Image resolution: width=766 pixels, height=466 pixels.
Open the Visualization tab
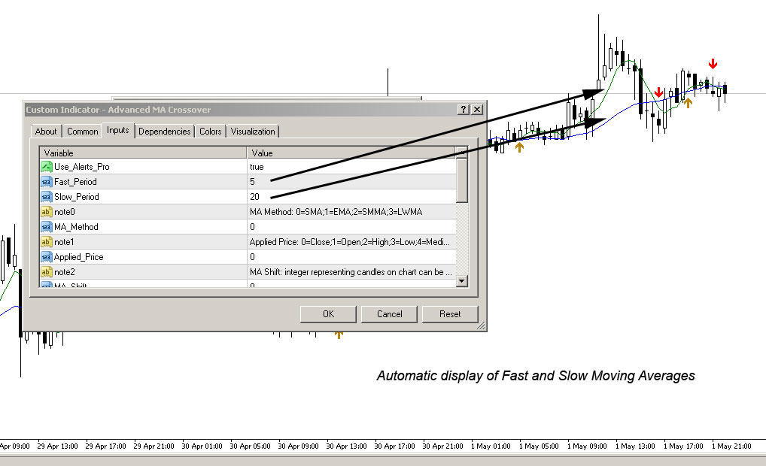pyautogui.click(x=252, y=131)
